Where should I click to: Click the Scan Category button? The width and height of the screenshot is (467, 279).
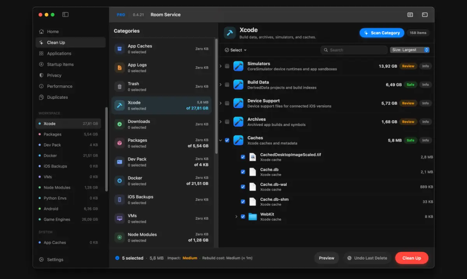pos(382,33)
